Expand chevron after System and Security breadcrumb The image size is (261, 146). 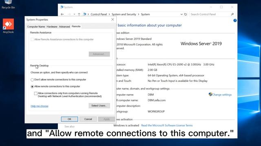tap(139, 15)
